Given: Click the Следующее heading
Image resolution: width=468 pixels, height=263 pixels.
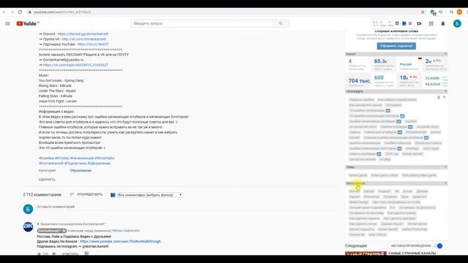Looking at the screenshot, I should pos(356,245).
